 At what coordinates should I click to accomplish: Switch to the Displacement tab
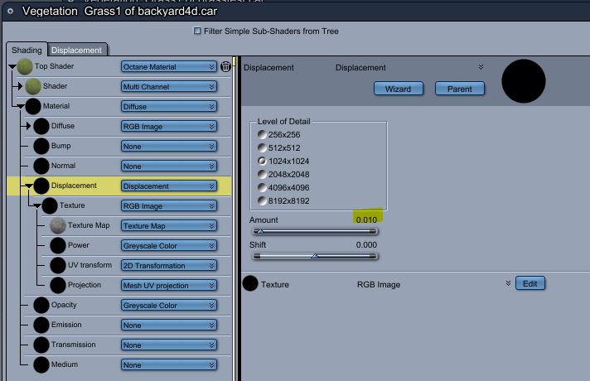76,50
